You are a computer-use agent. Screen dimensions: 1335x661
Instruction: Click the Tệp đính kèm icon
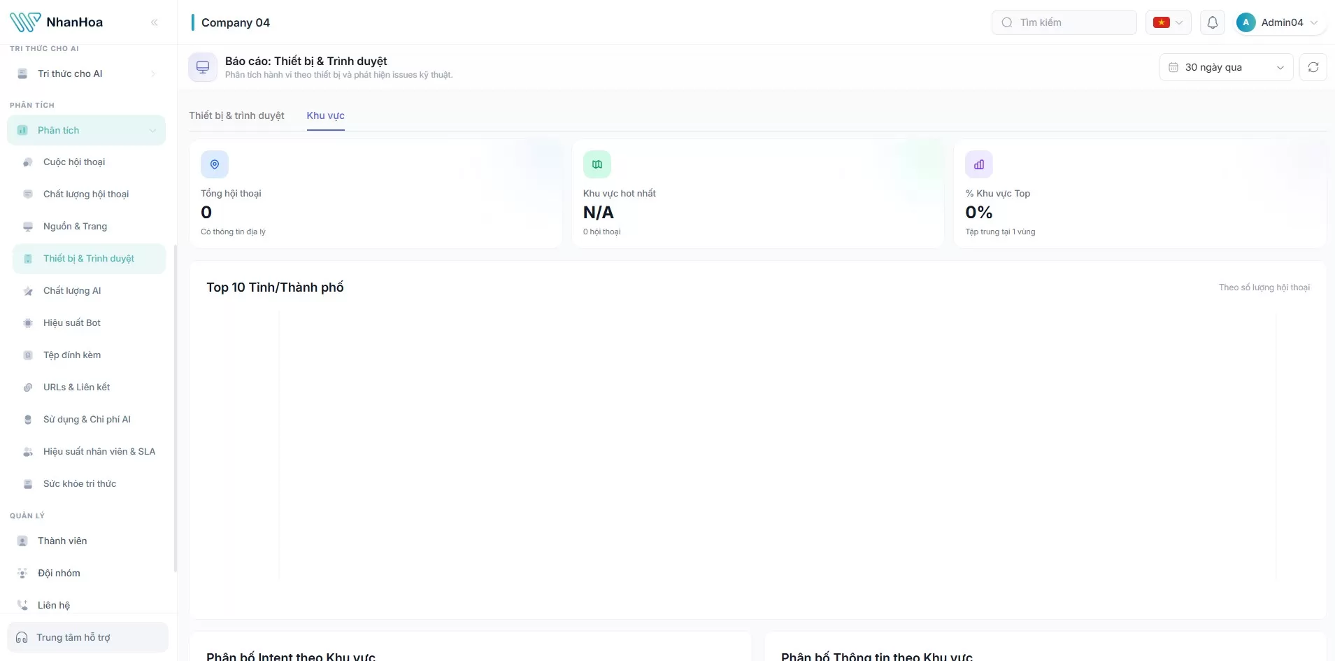coord(28,355)
